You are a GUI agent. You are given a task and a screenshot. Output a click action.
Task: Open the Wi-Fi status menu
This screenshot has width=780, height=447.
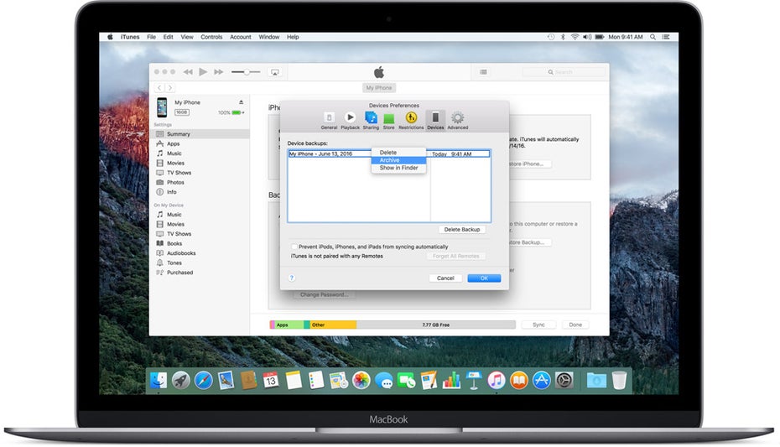coord(575,37)
